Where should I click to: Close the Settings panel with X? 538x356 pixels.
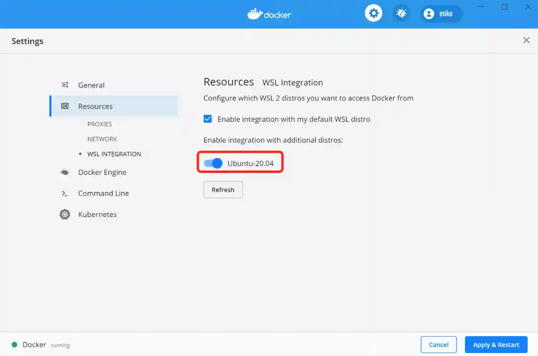526,40
